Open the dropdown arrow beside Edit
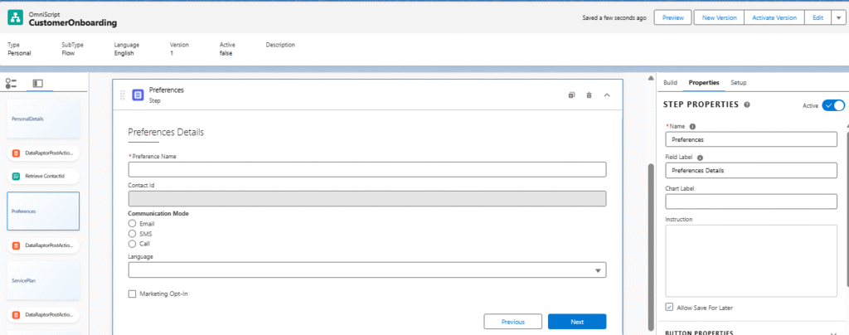This screenshot has height=335, width=849. (837, 17)
